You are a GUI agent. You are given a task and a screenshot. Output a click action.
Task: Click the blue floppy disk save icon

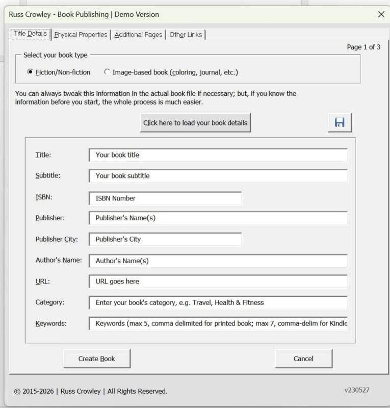point(340,123)
